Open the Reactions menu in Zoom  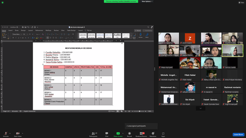pyautogui.click(x=153, y=134)
